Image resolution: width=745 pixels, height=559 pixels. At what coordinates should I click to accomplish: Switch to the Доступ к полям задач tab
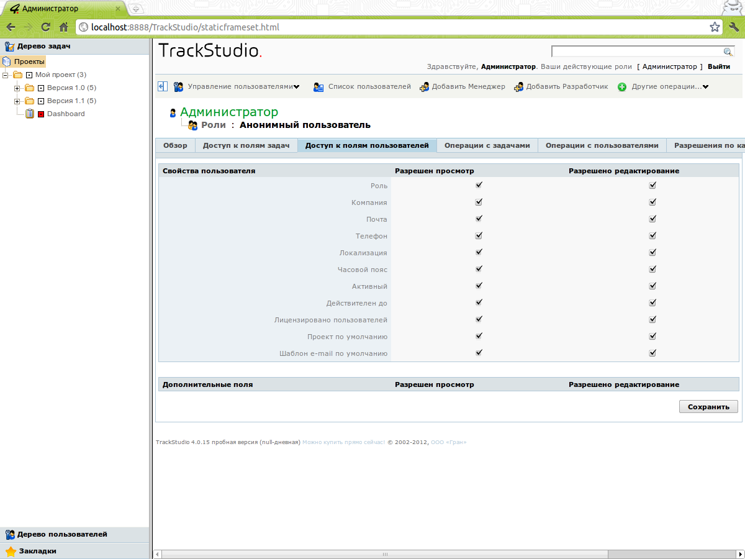pos(246,145)
